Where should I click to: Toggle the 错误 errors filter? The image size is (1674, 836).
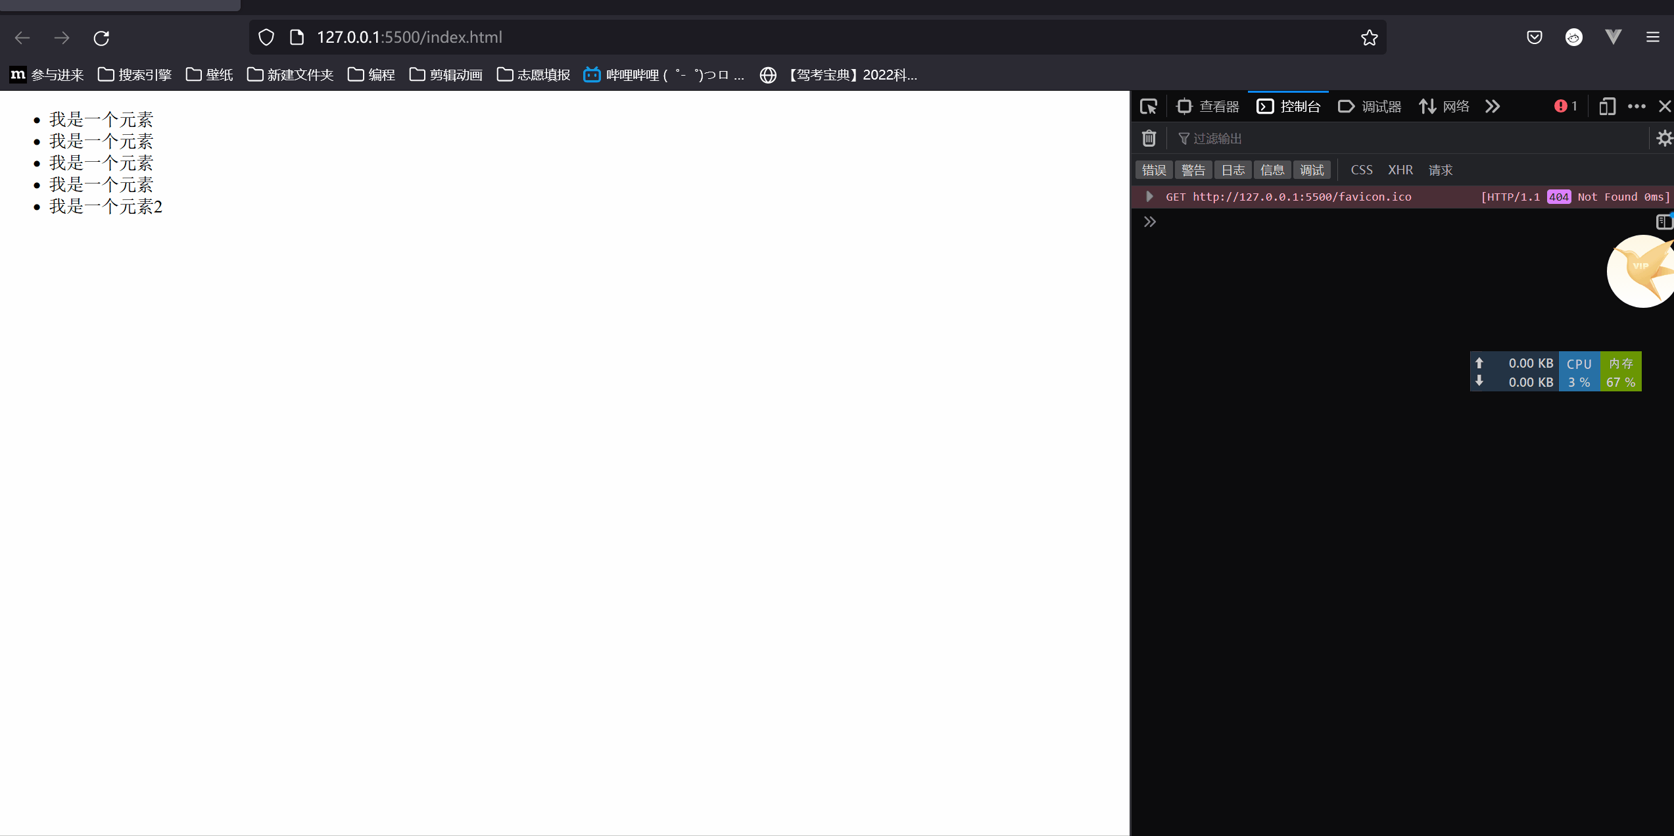click(x=1154, y=170)
